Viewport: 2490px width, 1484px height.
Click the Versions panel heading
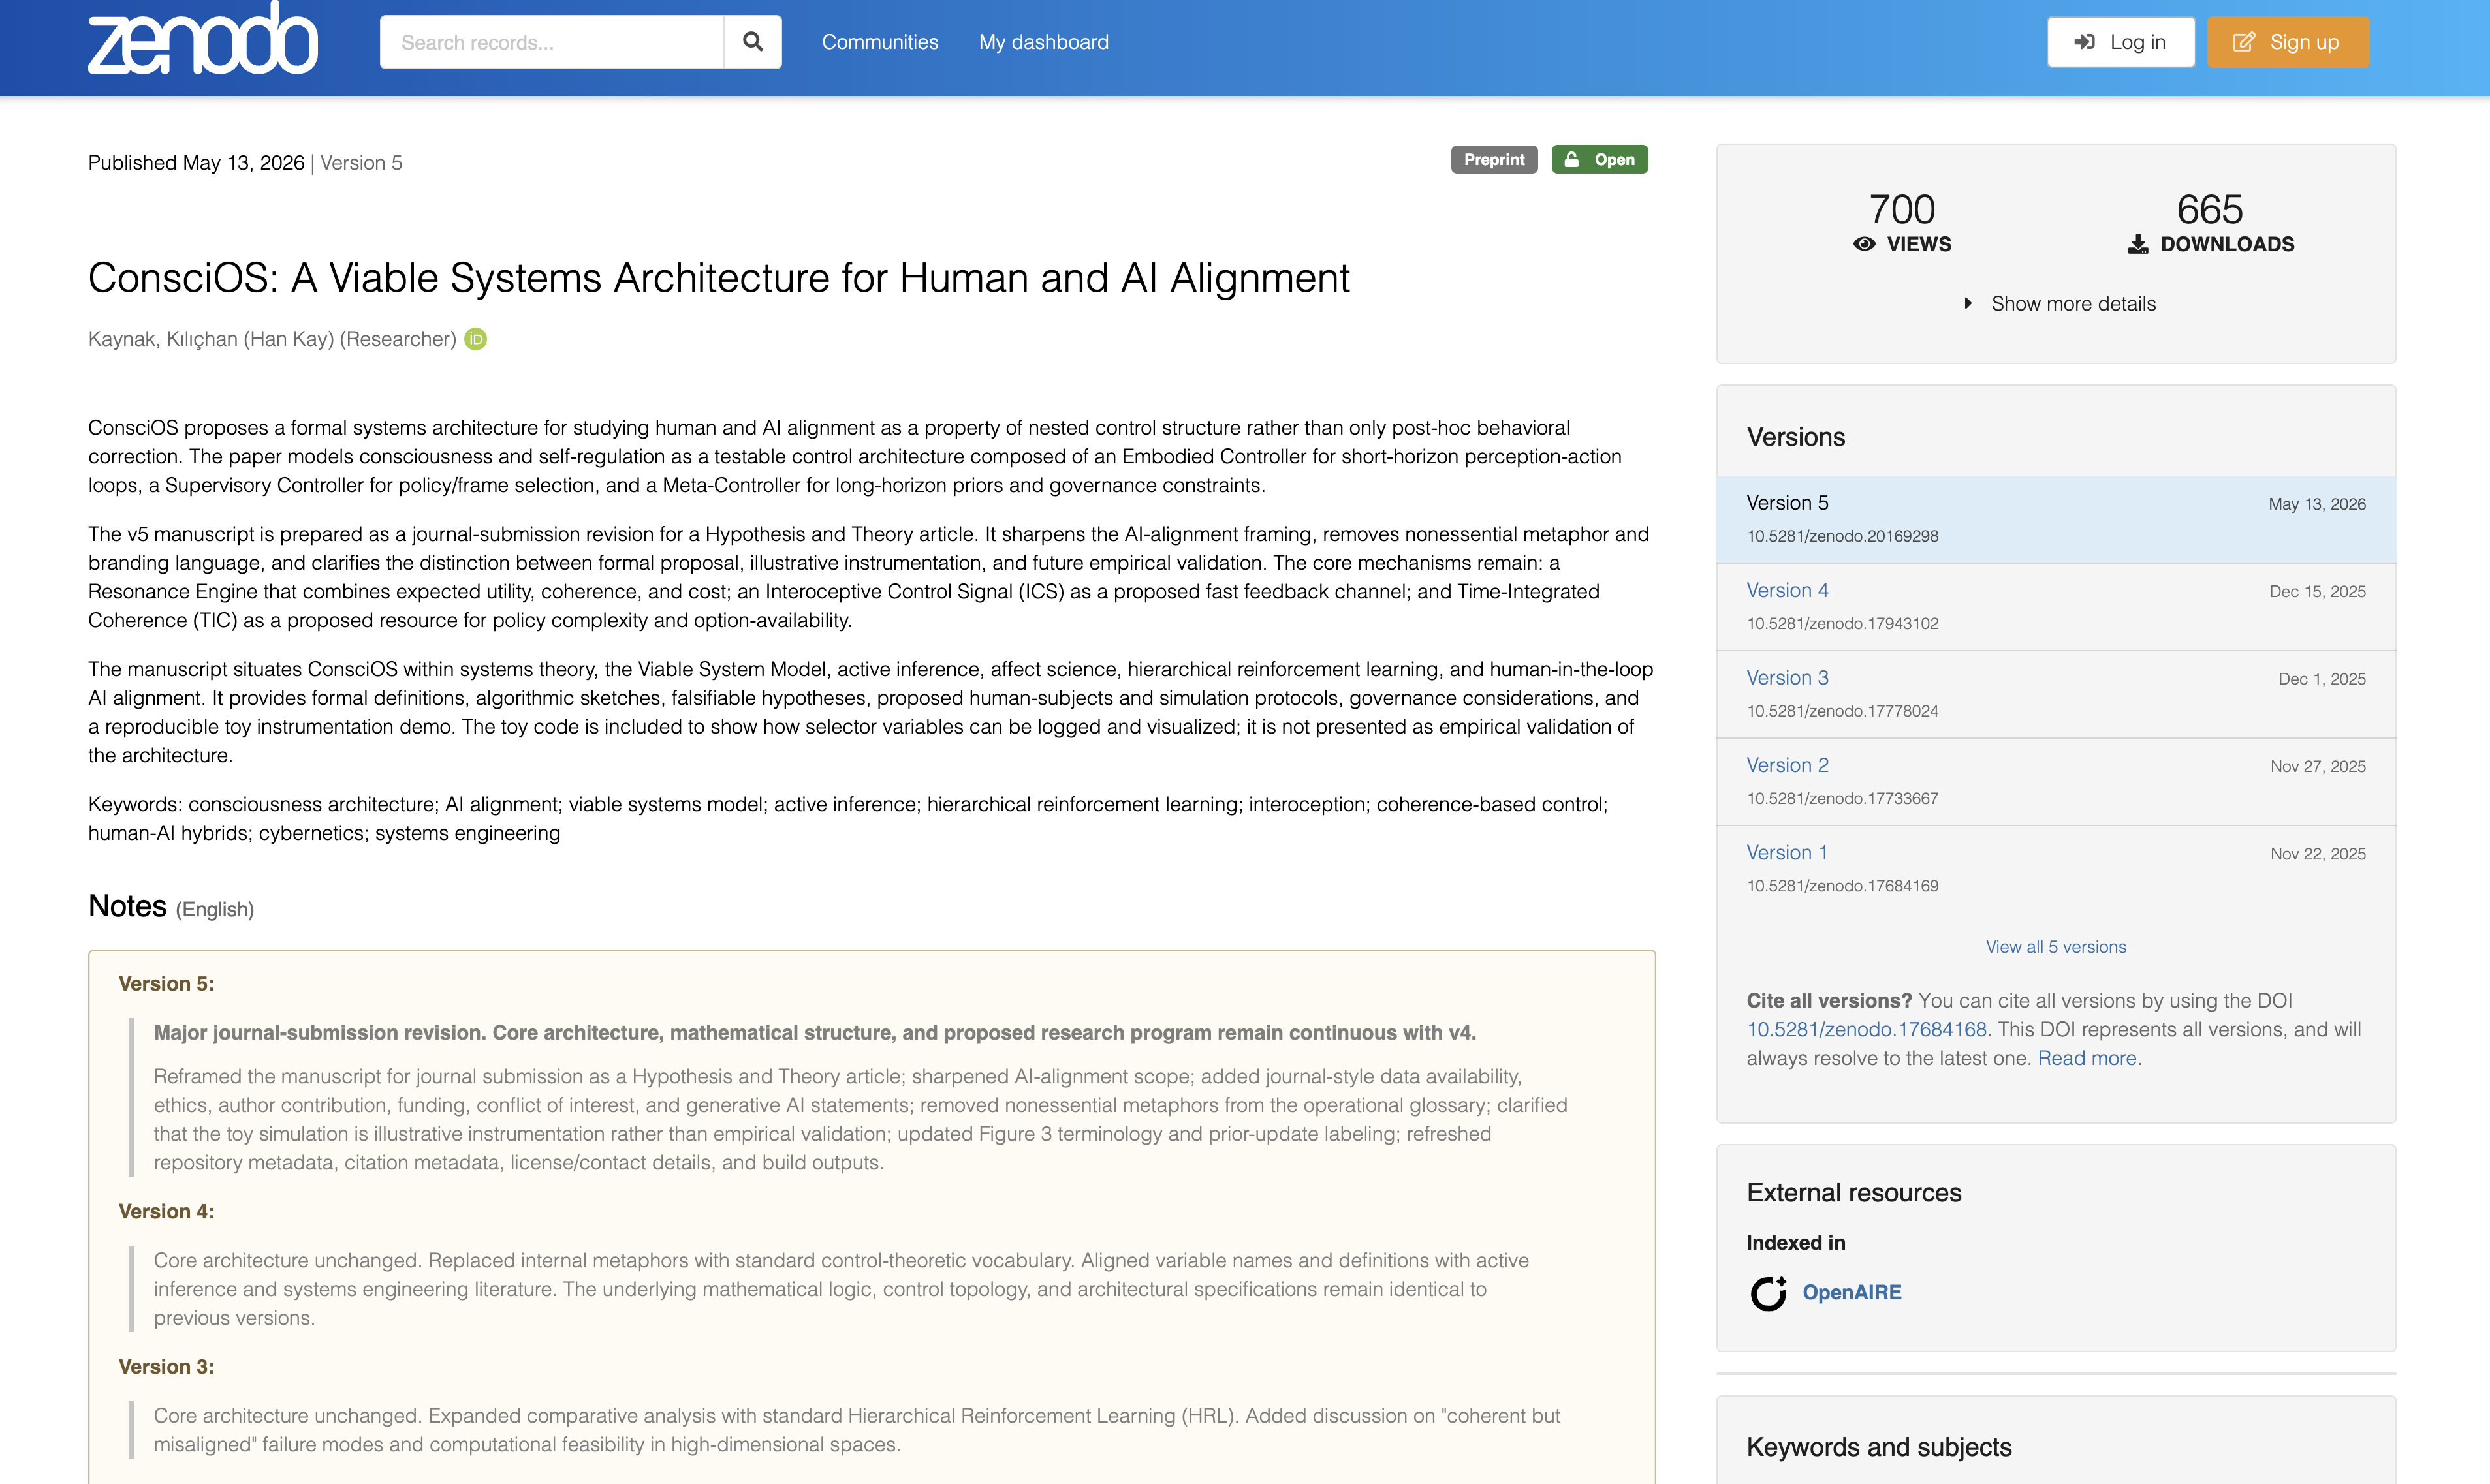click(1796, 437)
